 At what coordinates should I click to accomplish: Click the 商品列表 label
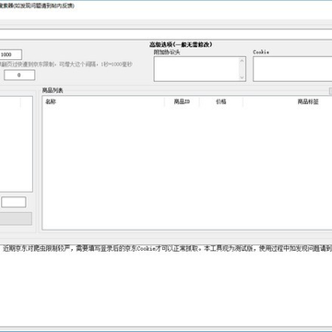53,90
